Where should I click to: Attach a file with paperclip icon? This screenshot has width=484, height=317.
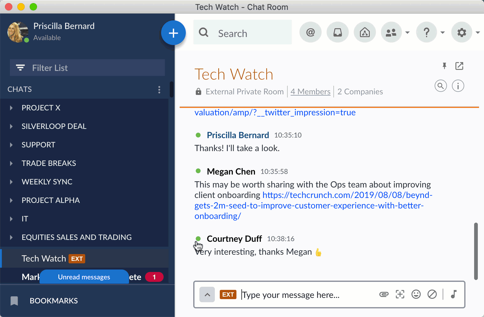(384, 294)
